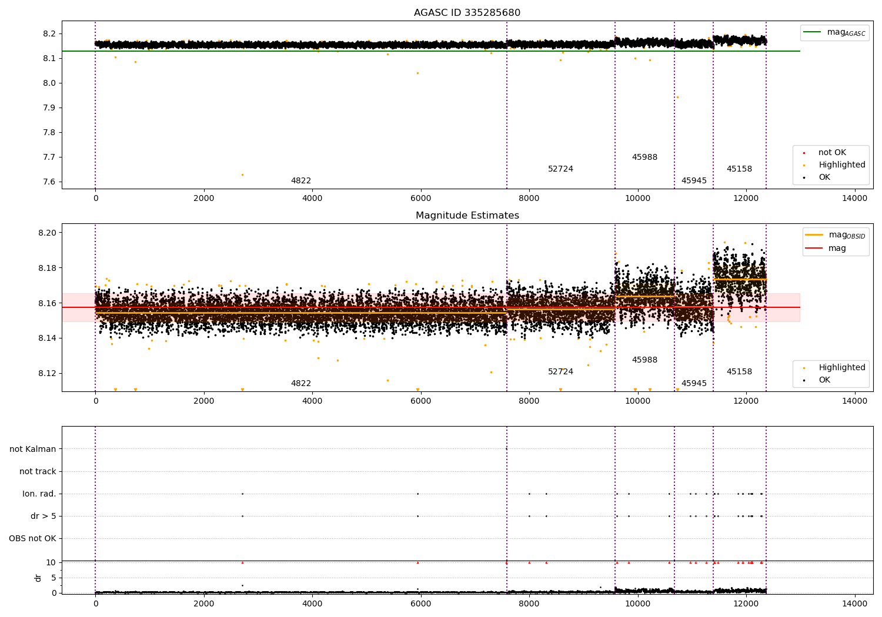This screenshot has height=617, width=882.
Task: Click the y-axis tick "8.2"
Action: [49, 34]
